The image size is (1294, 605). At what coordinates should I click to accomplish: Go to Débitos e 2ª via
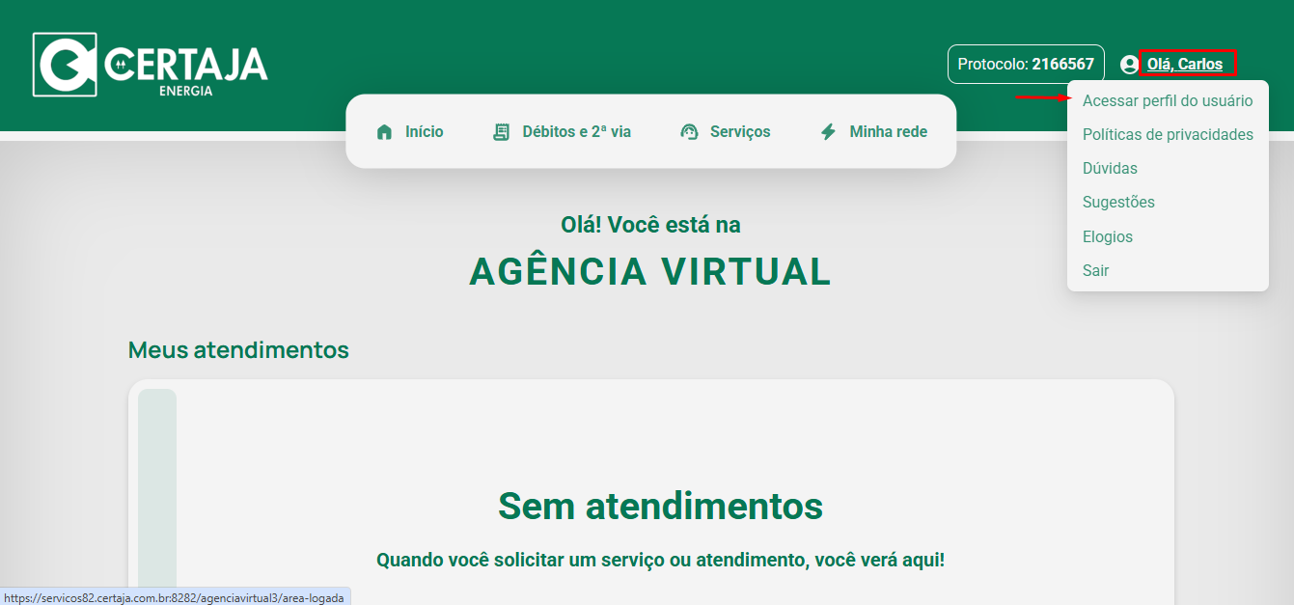click(x=576, y=132)
